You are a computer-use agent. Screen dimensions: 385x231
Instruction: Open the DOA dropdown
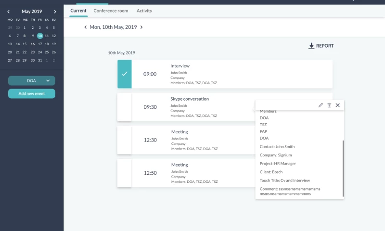[32, 81]
